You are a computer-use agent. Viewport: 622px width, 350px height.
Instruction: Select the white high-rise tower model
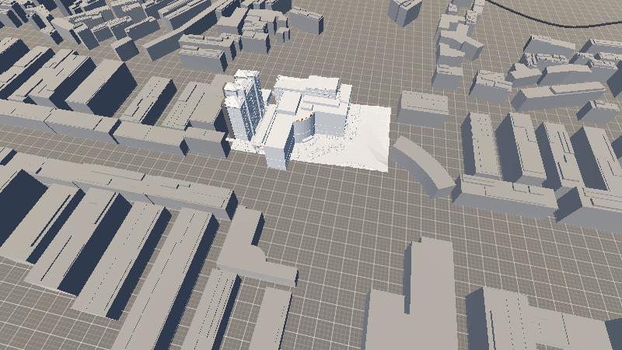tap(242, 107)
